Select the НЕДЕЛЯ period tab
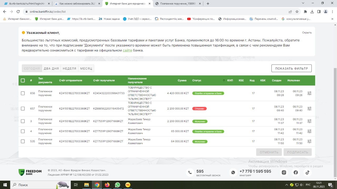Viewport: 337px width, 189px height. point(70,69)
